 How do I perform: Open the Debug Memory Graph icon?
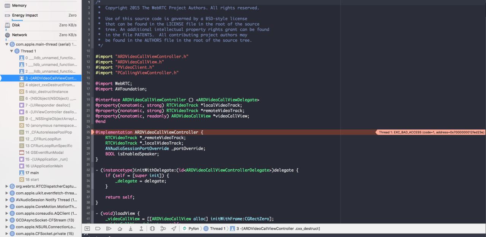coord(163,229)
